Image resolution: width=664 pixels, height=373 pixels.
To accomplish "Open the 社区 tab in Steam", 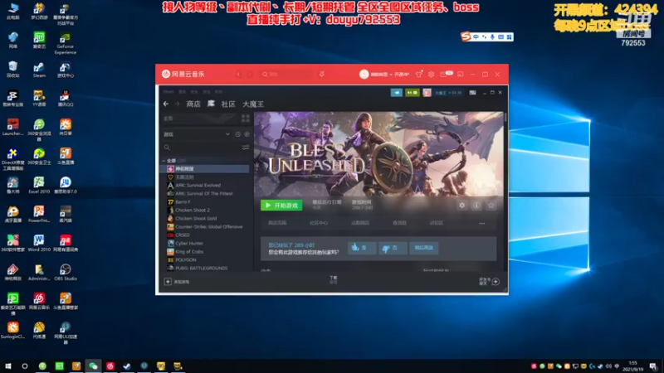I will click(228, 104).
